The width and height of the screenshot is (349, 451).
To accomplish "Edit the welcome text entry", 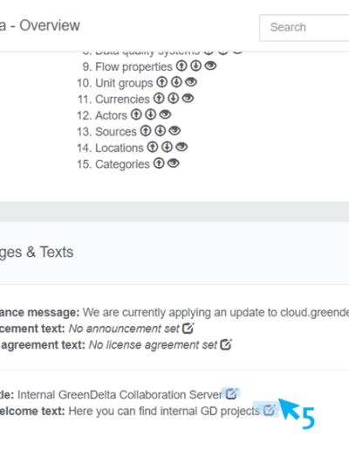I will [269, 410].
